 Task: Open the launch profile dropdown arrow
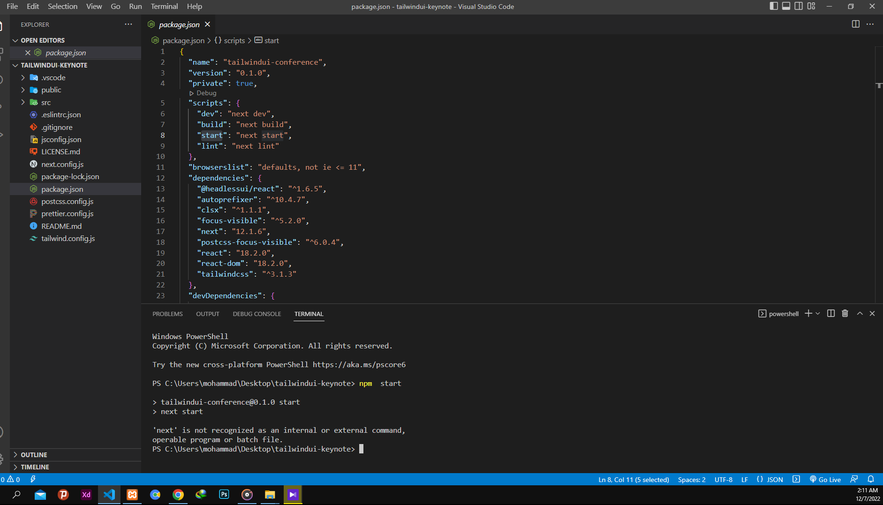(818, 313)
